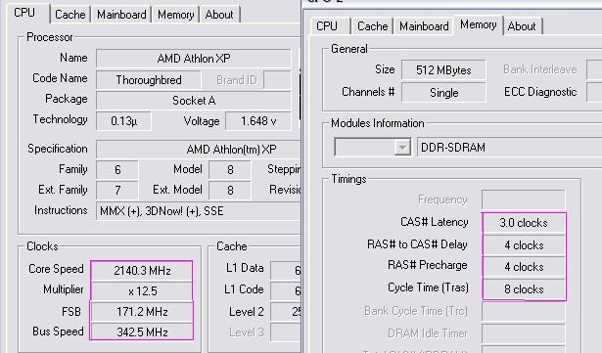Image resolution: width=602 pixels, height=353 pixels.
Task: Click the 2140.3 MHz core speed value
Action: 142,271
